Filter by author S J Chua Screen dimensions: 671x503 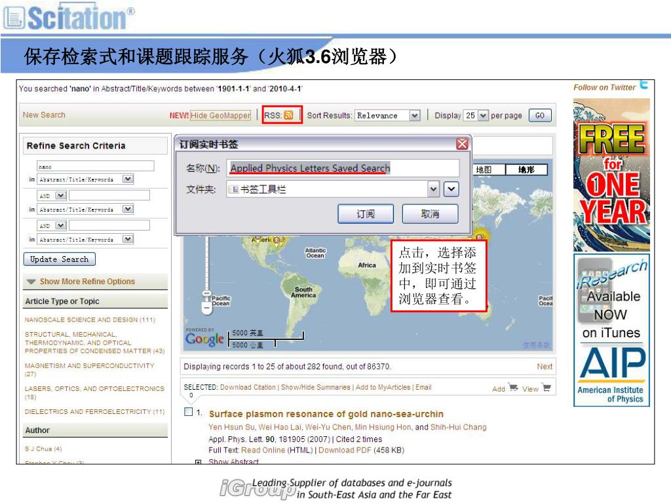point(43,449)
